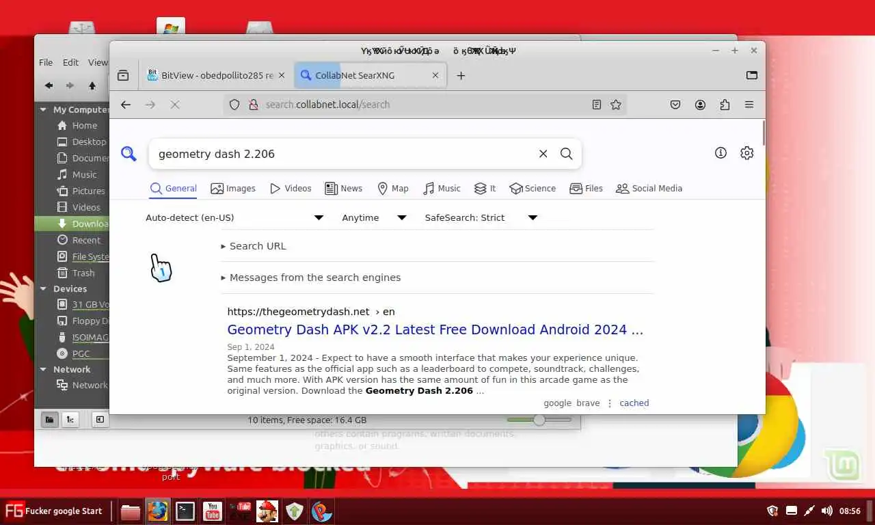Open the tracking protection shield icon
Viewport: 875px width, 525px height.
[x=234, y=105]
